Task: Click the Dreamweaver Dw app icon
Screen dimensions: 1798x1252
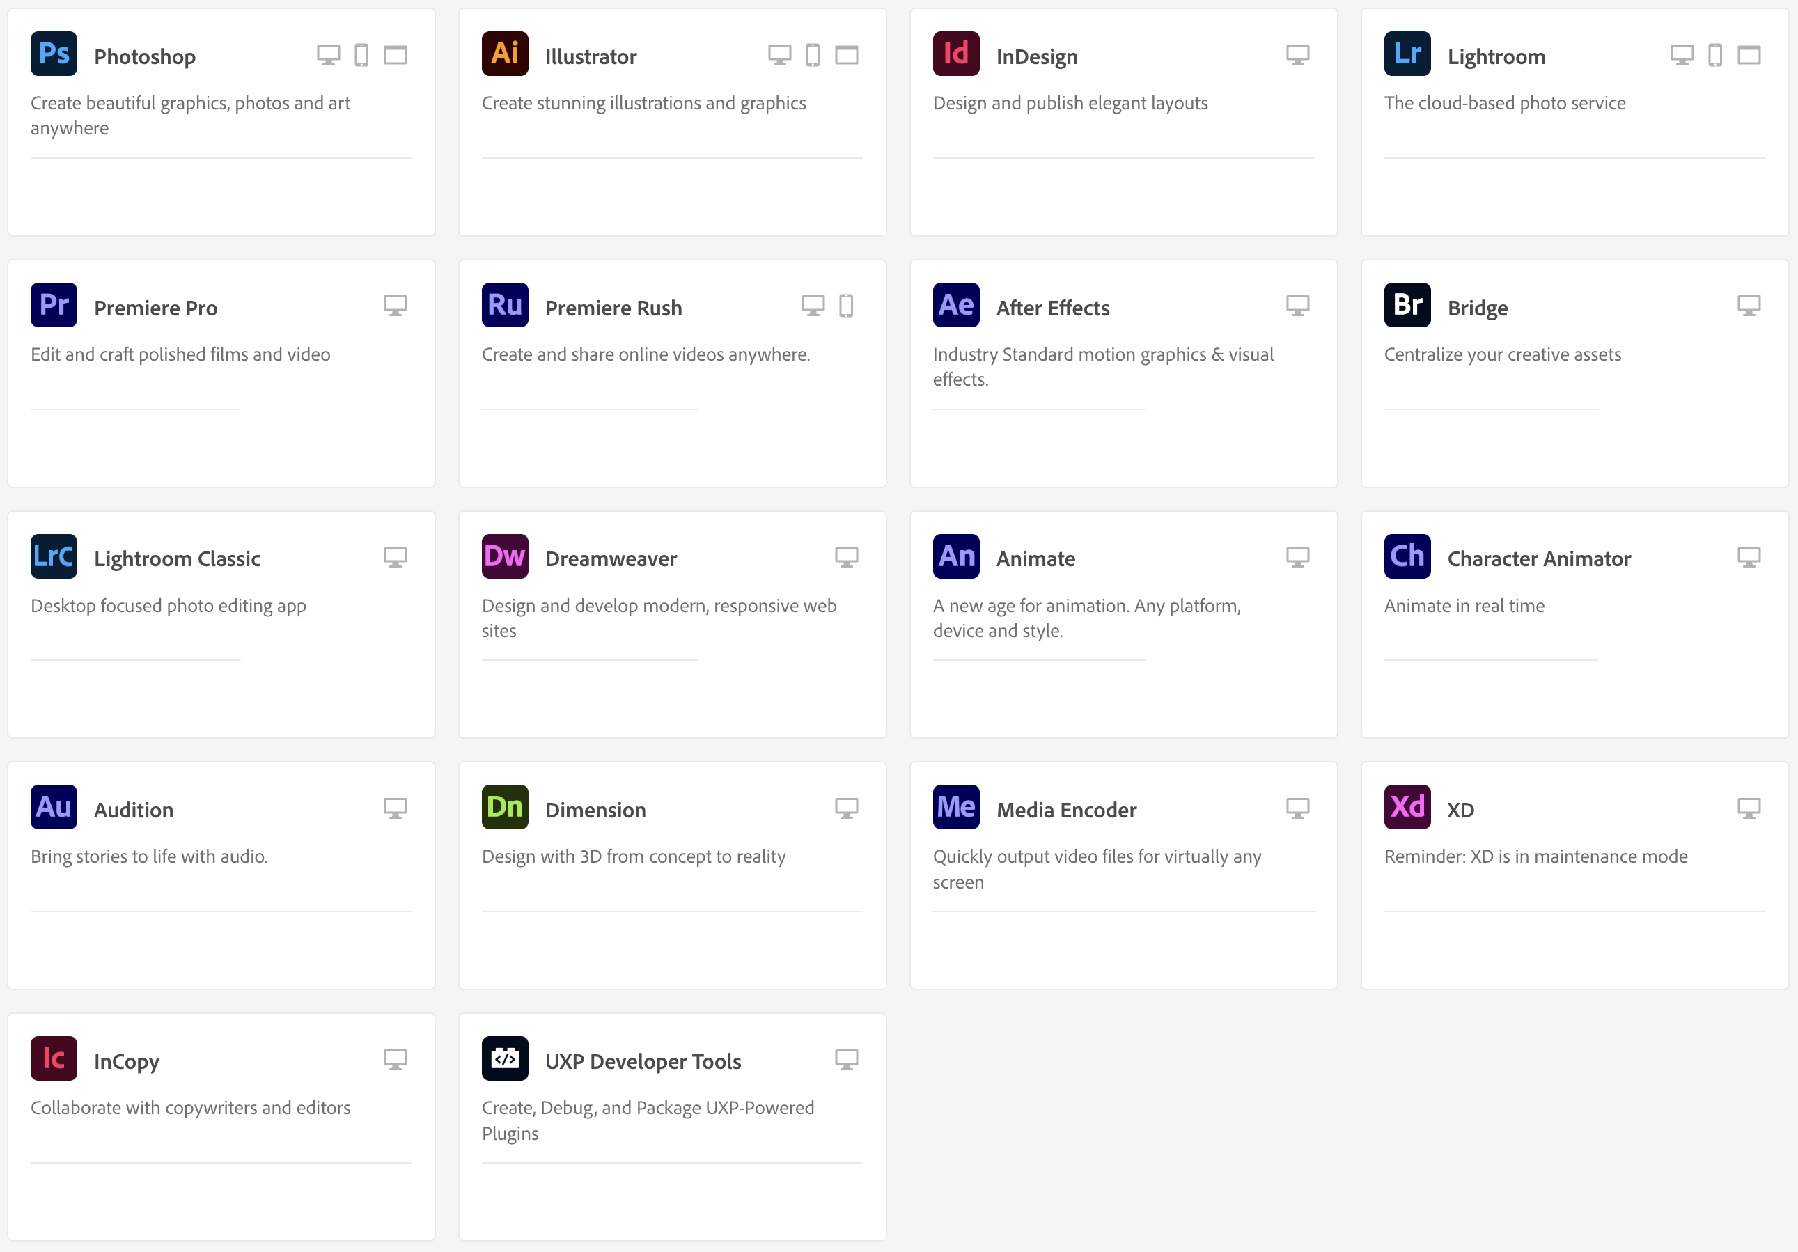Action: click(x=505, y=556)
